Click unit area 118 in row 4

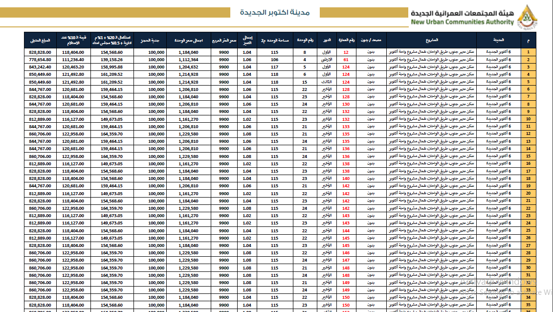pos(275,74)
